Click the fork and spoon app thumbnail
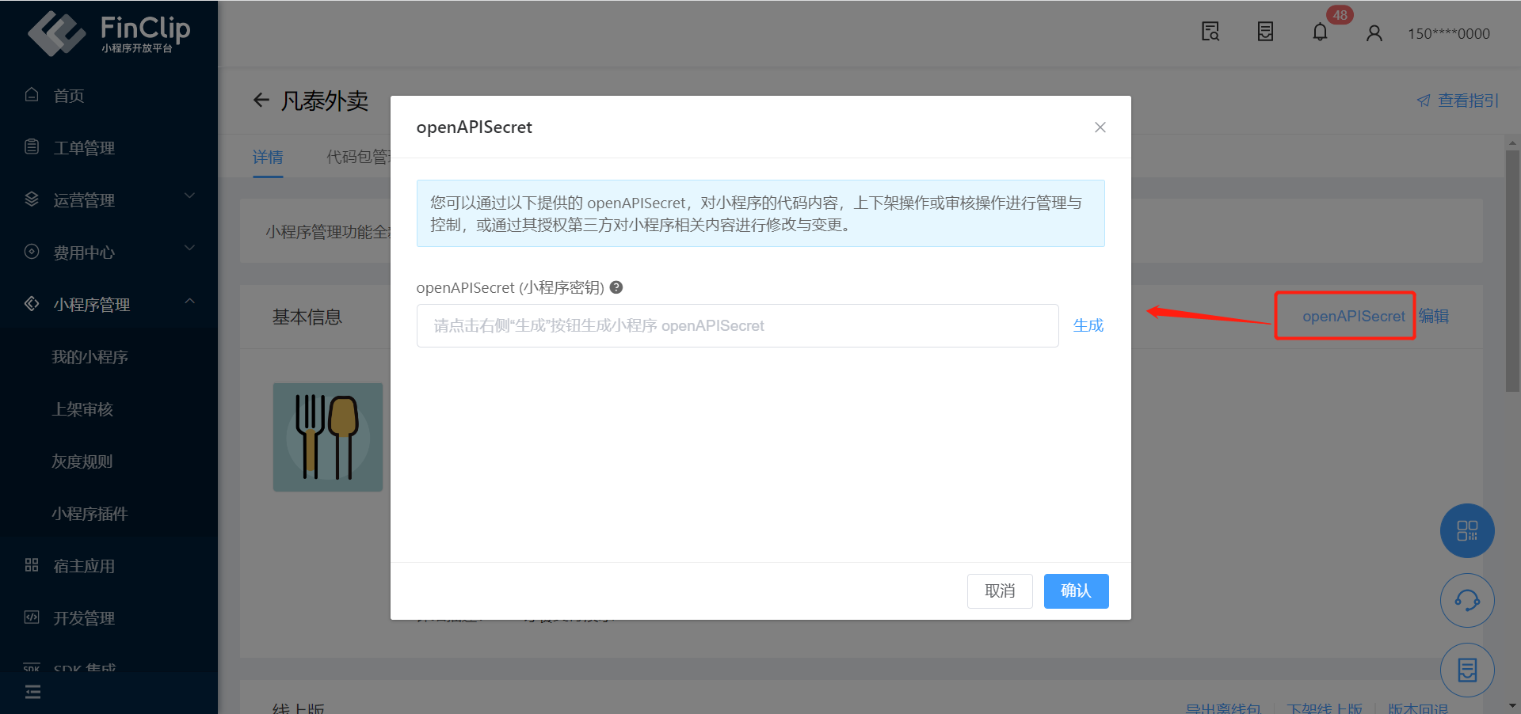Viewport: 1521px width, 714px height. (x=328, y=437)
